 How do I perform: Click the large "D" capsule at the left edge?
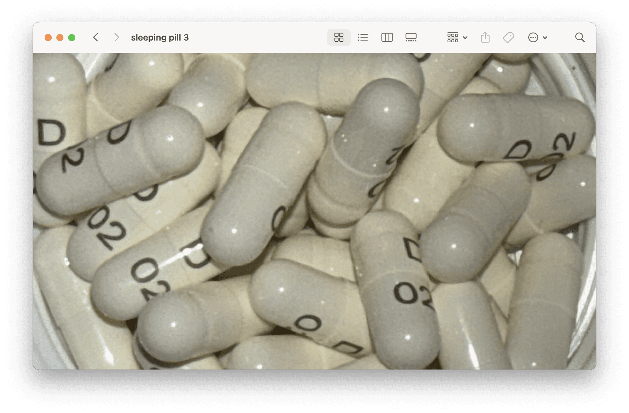51,133
